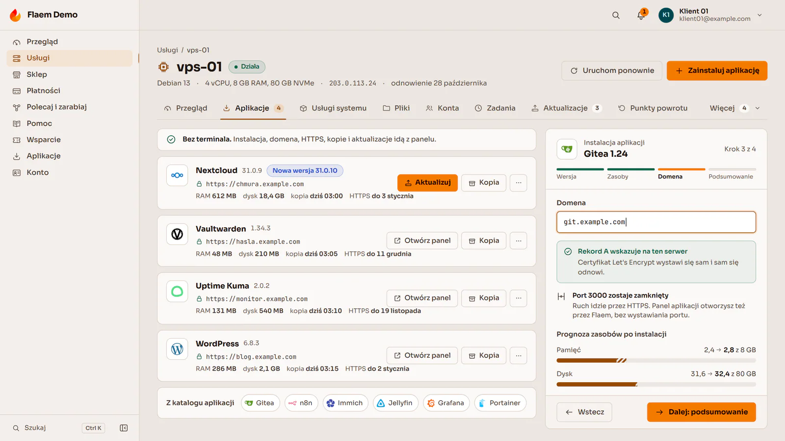Click the Szukaj search box in sidebar
This screenshot has height=441, width=785.
point(59,428)
